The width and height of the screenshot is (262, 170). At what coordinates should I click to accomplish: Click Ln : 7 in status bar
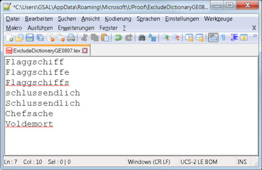point(10,162)
